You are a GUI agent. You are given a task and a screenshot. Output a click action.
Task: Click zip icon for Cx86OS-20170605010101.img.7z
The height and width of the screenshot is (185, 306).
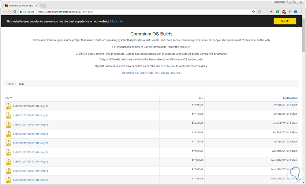(x=8, y=115)
